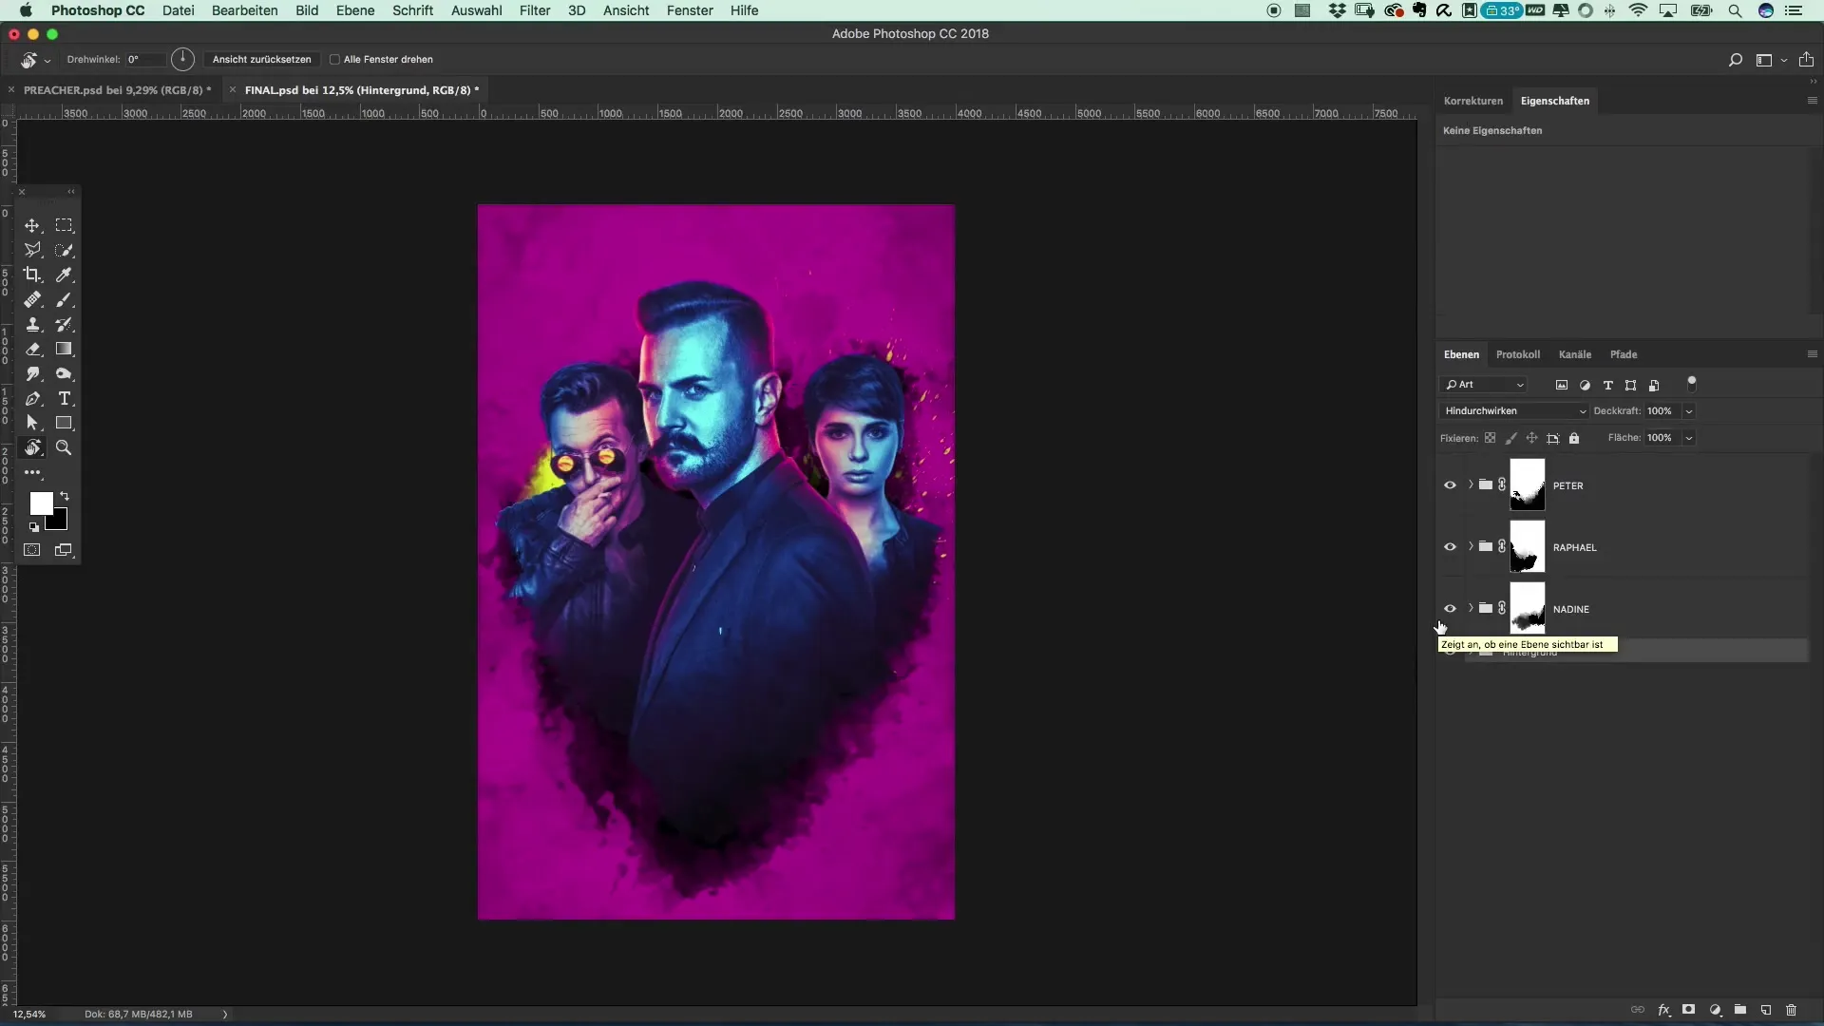Click the Ansicht zurücksetzen button
The image size is (1824, 1026).
coord(261,59)
